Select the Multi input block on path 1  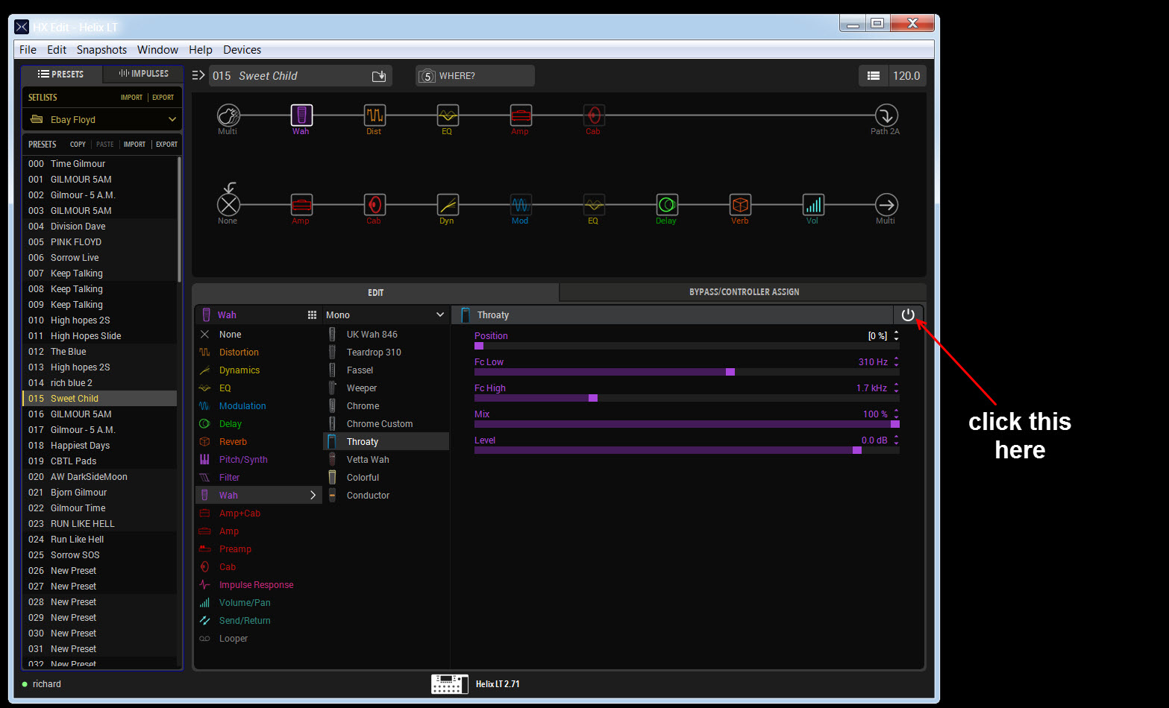click(228, 116)
